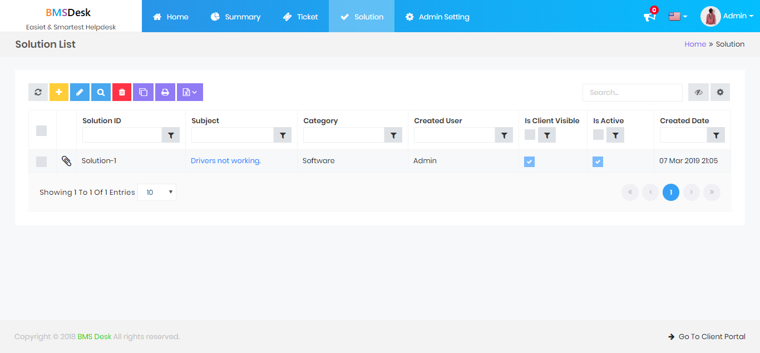This screenshot has height=353, width=760.
Task: Open the Solution menu
Action: click(x=362, y=17)
